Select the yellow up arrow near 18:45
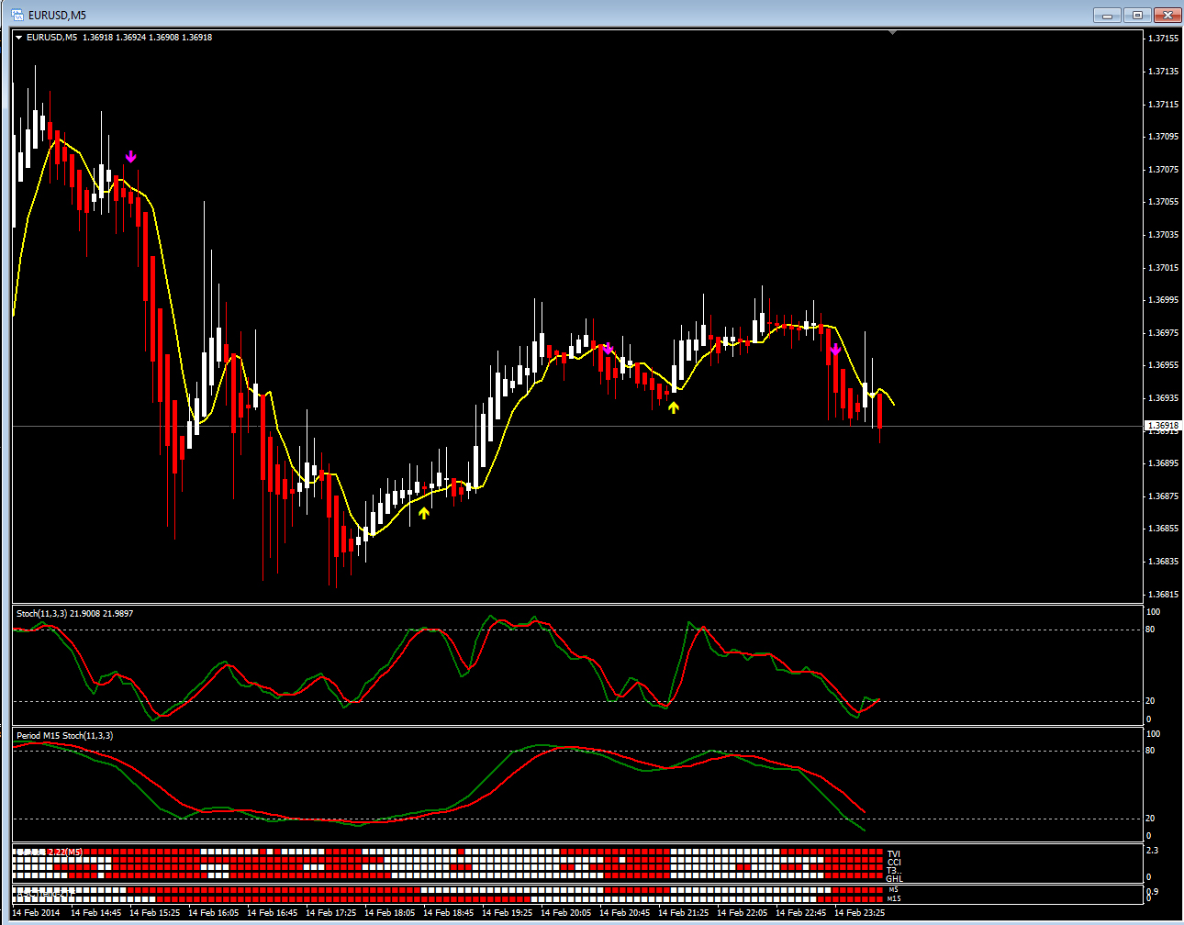 (424, 513)
